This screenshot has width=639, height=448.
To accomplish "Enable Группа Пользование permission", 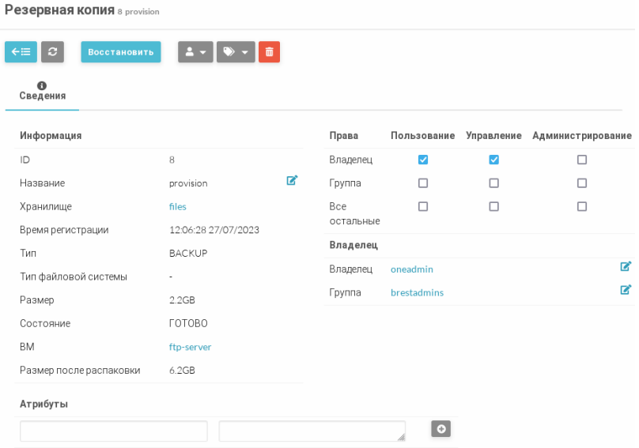I will [x=423, y=183].
